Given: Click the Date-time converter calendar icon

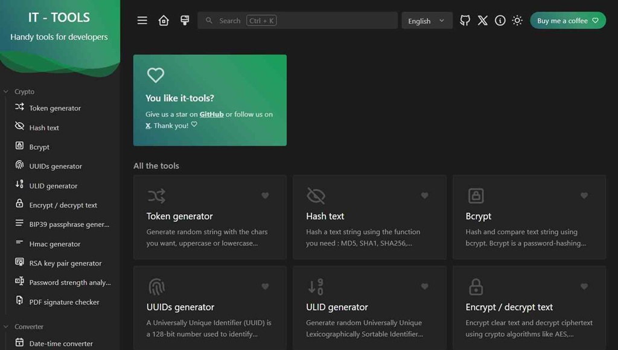Looking at the screenshot, I should [x=19, y=342].
